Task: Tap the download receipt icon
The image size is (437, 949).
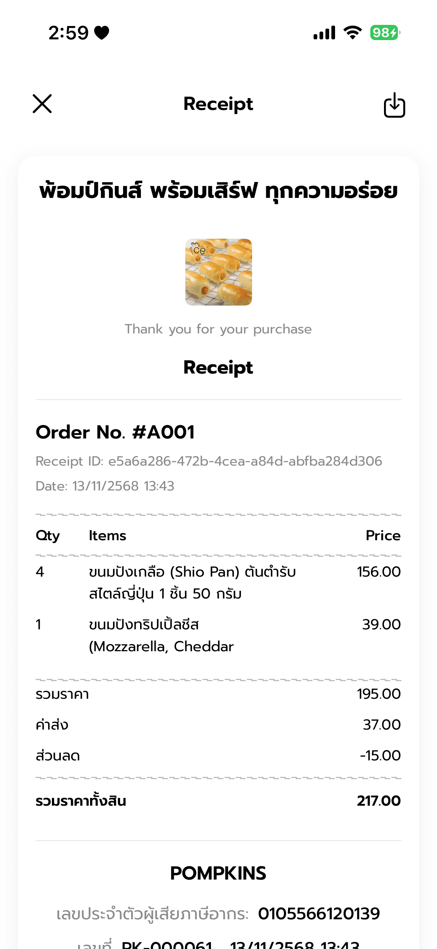Action: pos(394,105)
